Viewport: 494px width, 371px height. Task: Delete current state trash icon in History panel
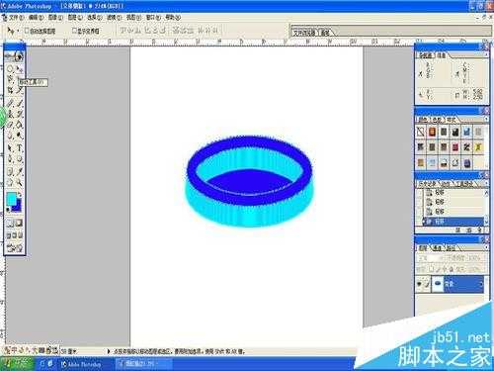pos(479,230)
